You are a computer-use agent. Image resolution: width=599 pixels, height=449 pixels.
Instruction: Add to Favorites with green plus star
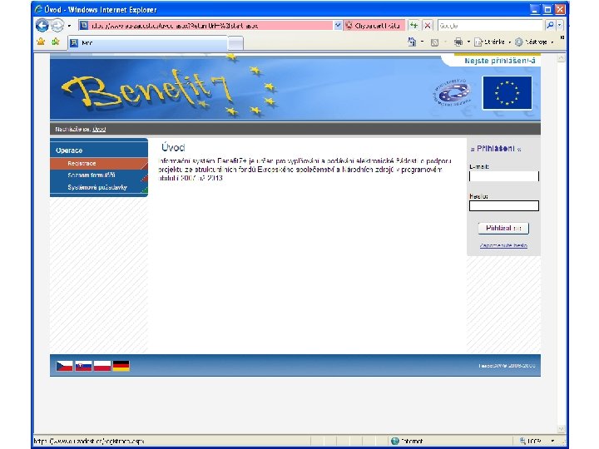point(56,42)
